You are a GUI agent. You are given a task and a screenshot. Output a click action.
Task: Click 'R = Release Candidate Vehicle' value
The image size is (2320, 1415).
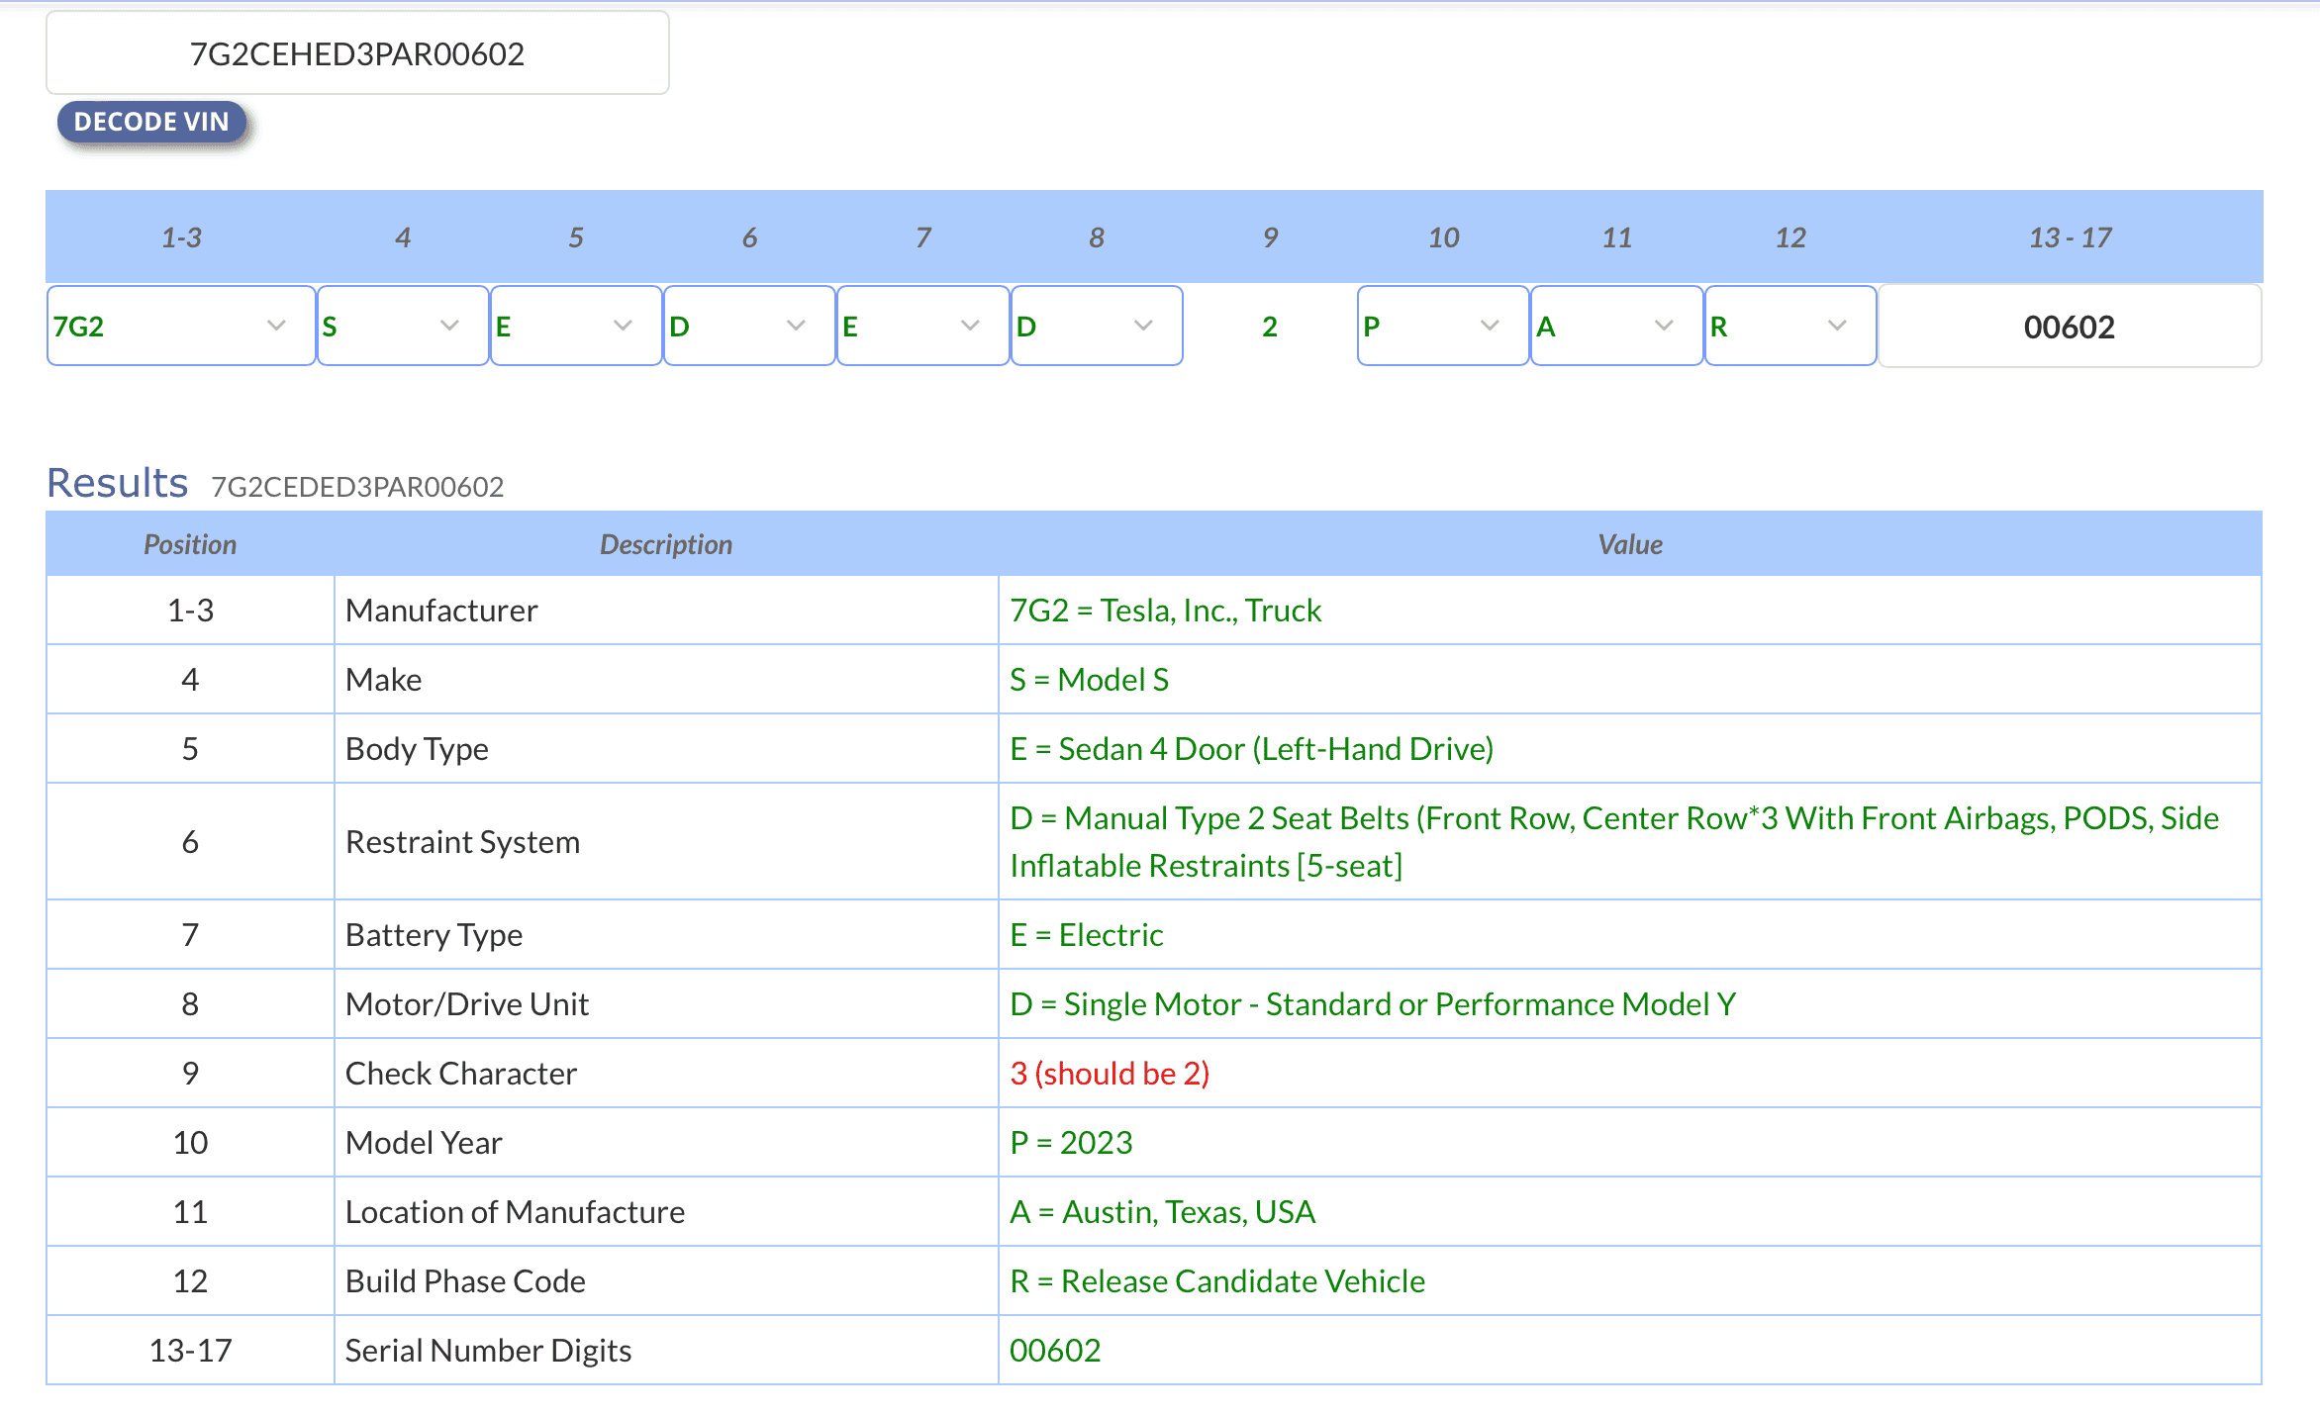(x=1217, y=1281)
